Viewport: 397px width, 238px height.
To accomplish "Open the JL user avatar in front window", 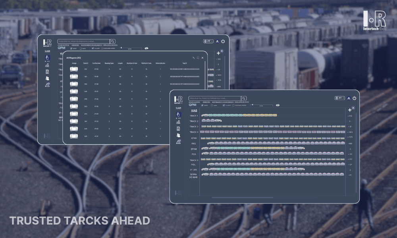I will 349,98.
